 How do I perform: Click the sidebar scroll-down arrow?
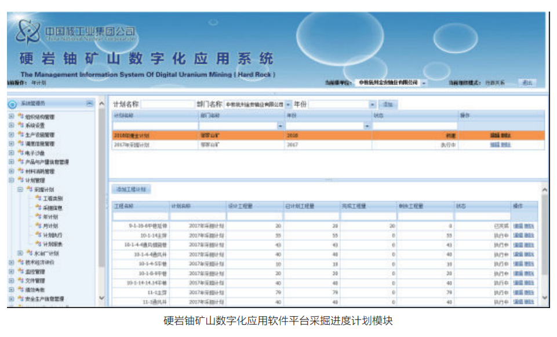pyautogui.click(x=101, y=298)
